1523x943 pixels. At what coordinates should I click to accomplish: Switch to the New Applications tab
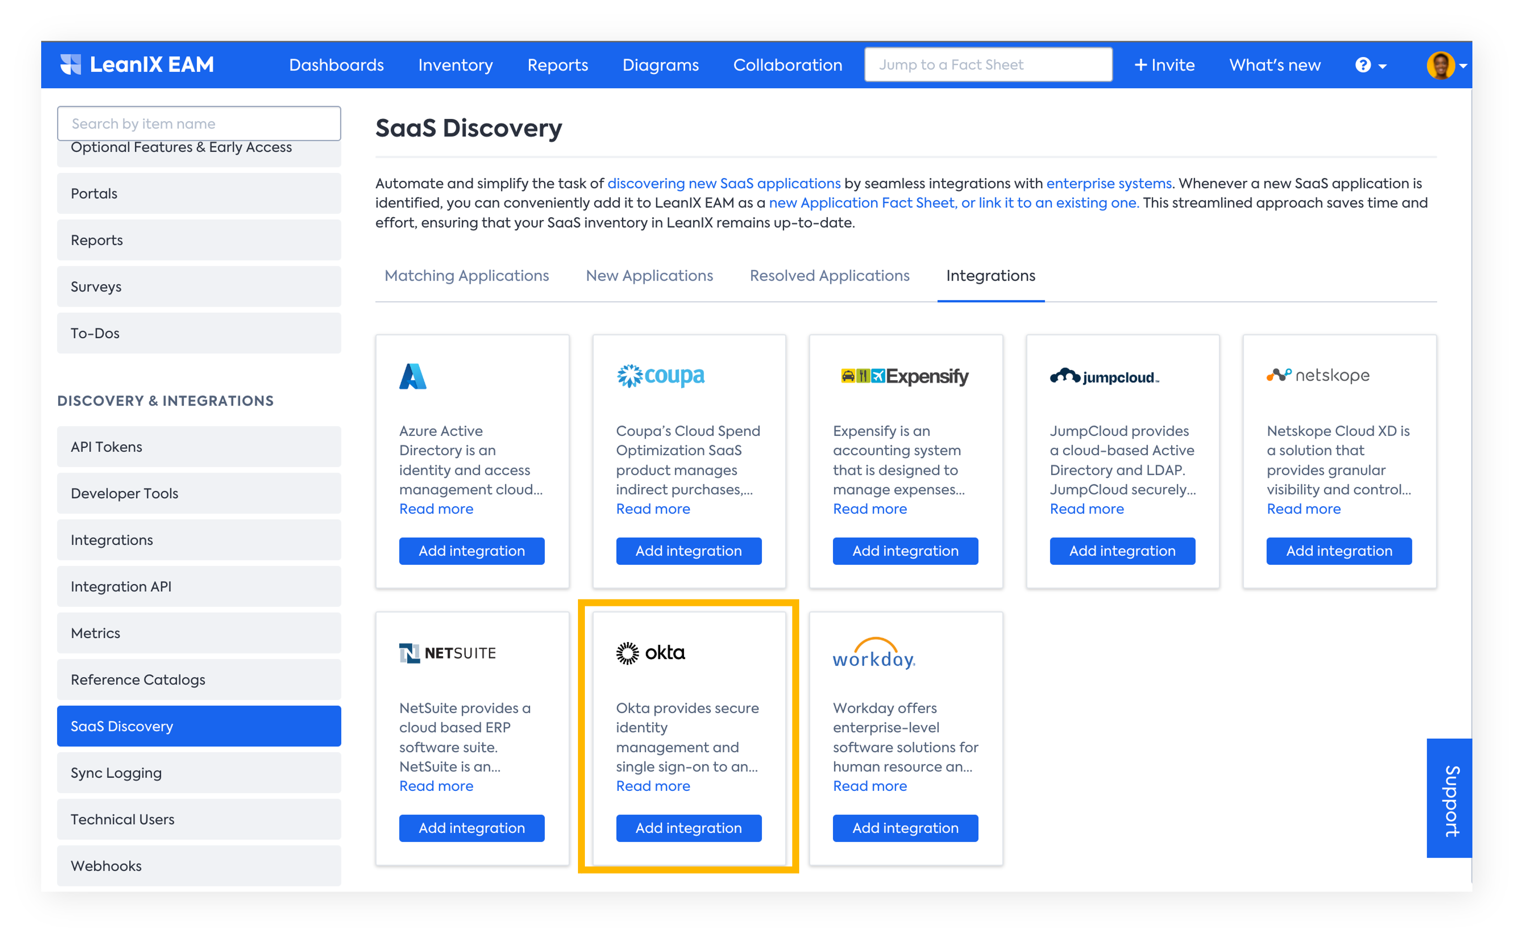coord(649,276)
